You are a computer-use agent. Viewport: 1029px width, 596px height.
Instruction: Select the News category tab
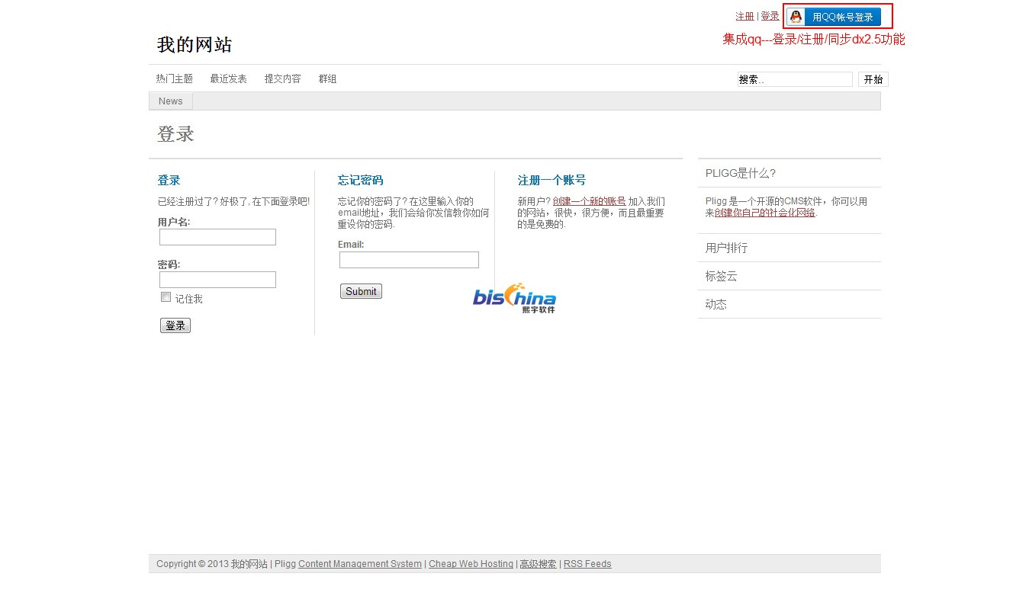(x=171, y=101)
